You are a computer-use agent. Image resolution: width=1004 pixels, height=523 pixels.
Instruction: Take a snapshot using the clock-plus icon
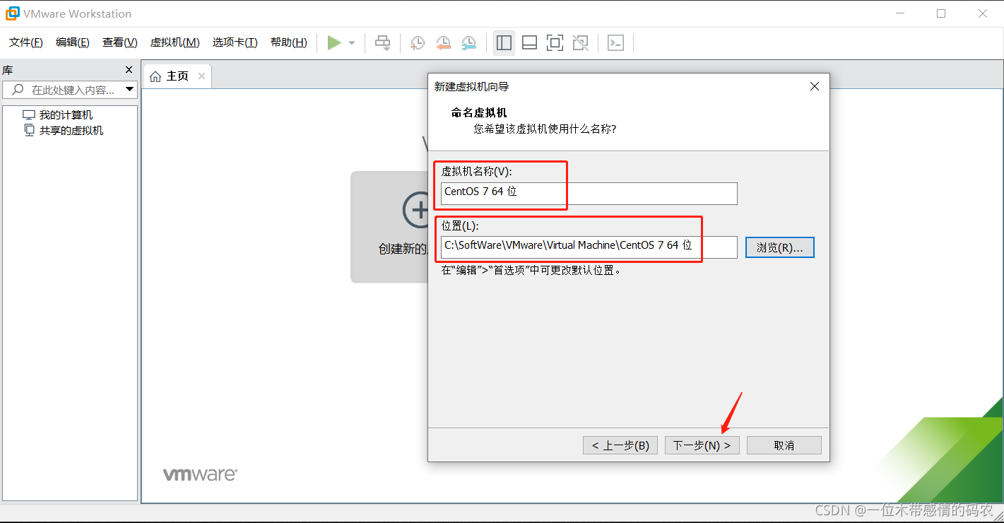(x=418, y=43)
